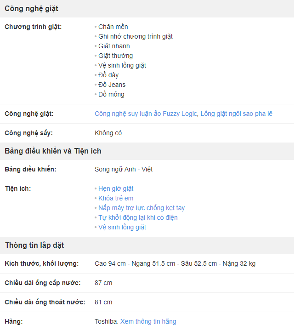Select the "Giặt nhanh" program entry
Screen dimensions: 295x331
(114, 46)
